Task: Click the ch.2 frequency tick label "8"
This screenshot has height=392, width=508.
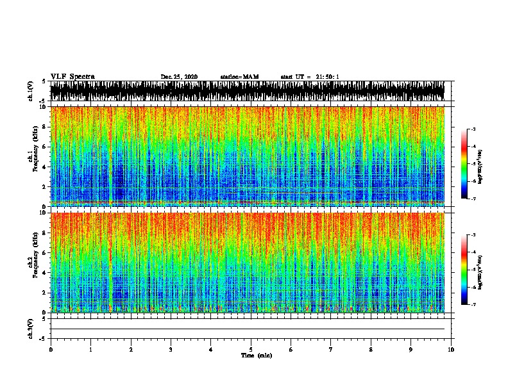Action: coord(44,233)
